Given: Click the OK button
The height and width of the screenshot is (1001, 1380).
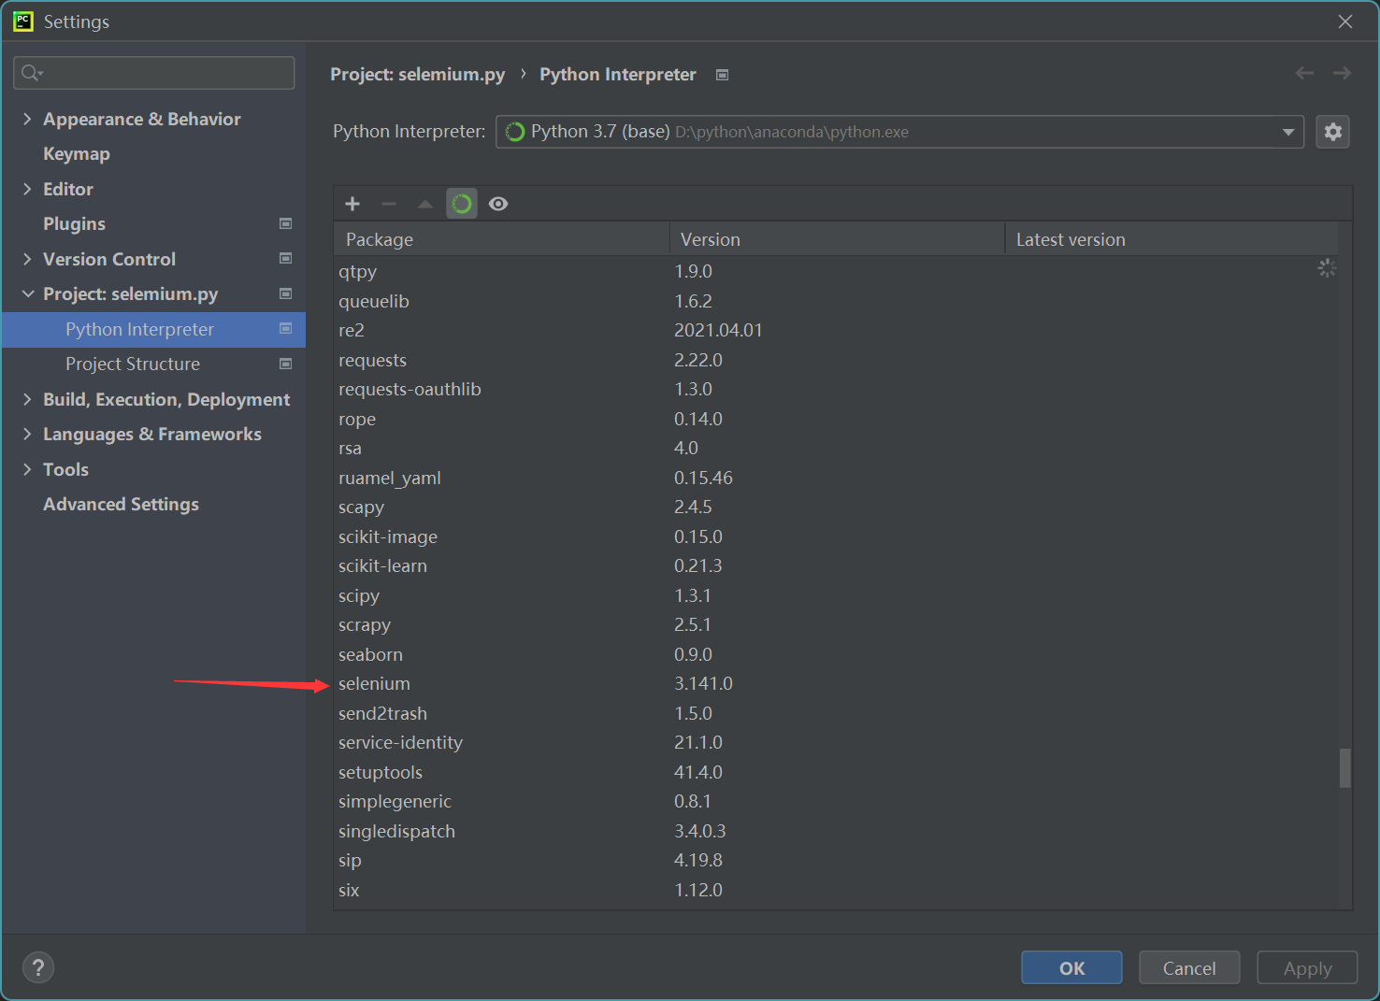Looking at the screenshot, I should click(x=1071, y=967).
